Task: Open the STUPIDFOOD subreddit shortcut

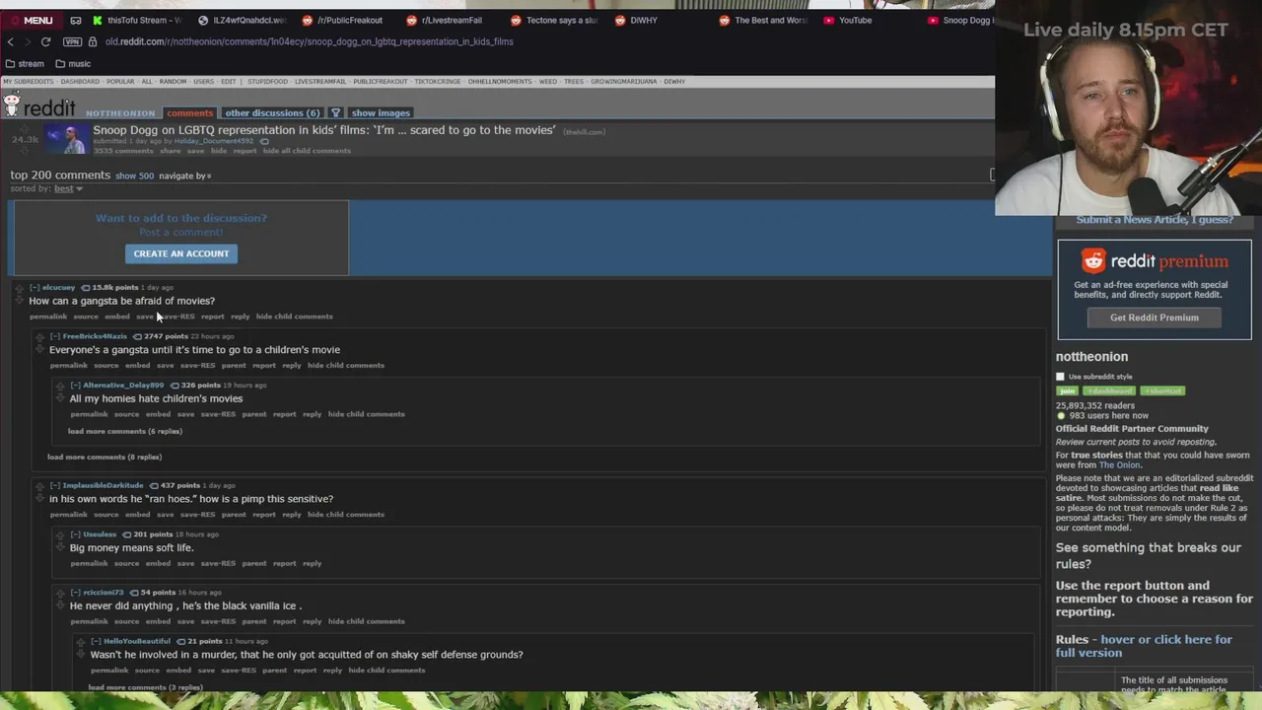Action: coord(267,82)
